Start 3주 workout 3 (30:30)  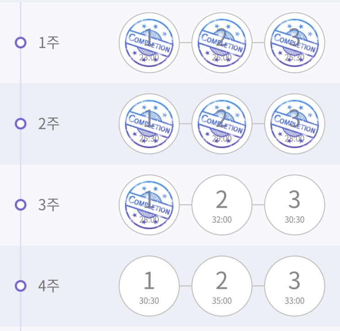click(x=294, y=205)
